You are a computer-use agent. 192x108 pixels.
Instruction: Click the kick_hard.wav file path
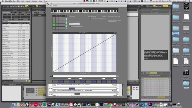tap(73, 85)
